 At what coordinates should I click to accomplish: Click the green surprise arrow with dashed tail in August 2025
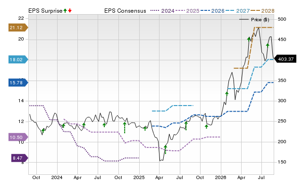point(186,126)
